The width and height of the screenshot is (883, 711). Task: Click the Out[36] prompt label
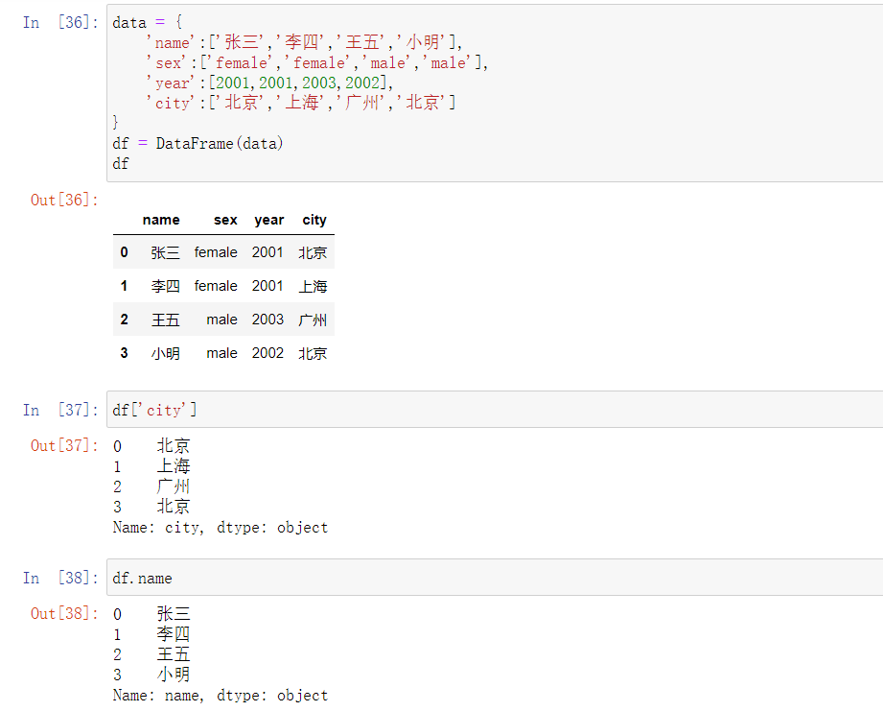pos(64,200)
